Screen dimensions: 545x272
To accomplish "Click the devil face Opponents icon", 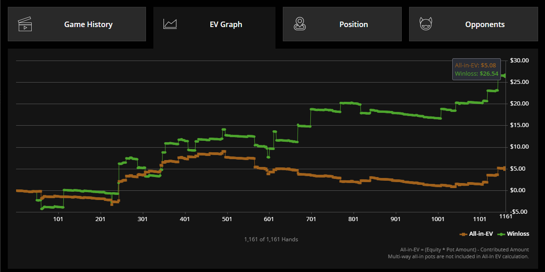I will click(426, 24).
